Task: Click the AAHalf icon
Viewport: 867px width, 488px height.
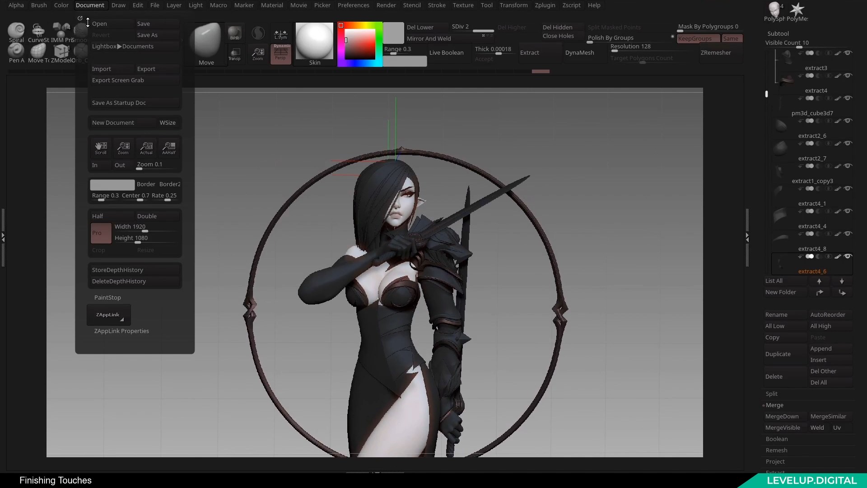Action: [169, 148]
